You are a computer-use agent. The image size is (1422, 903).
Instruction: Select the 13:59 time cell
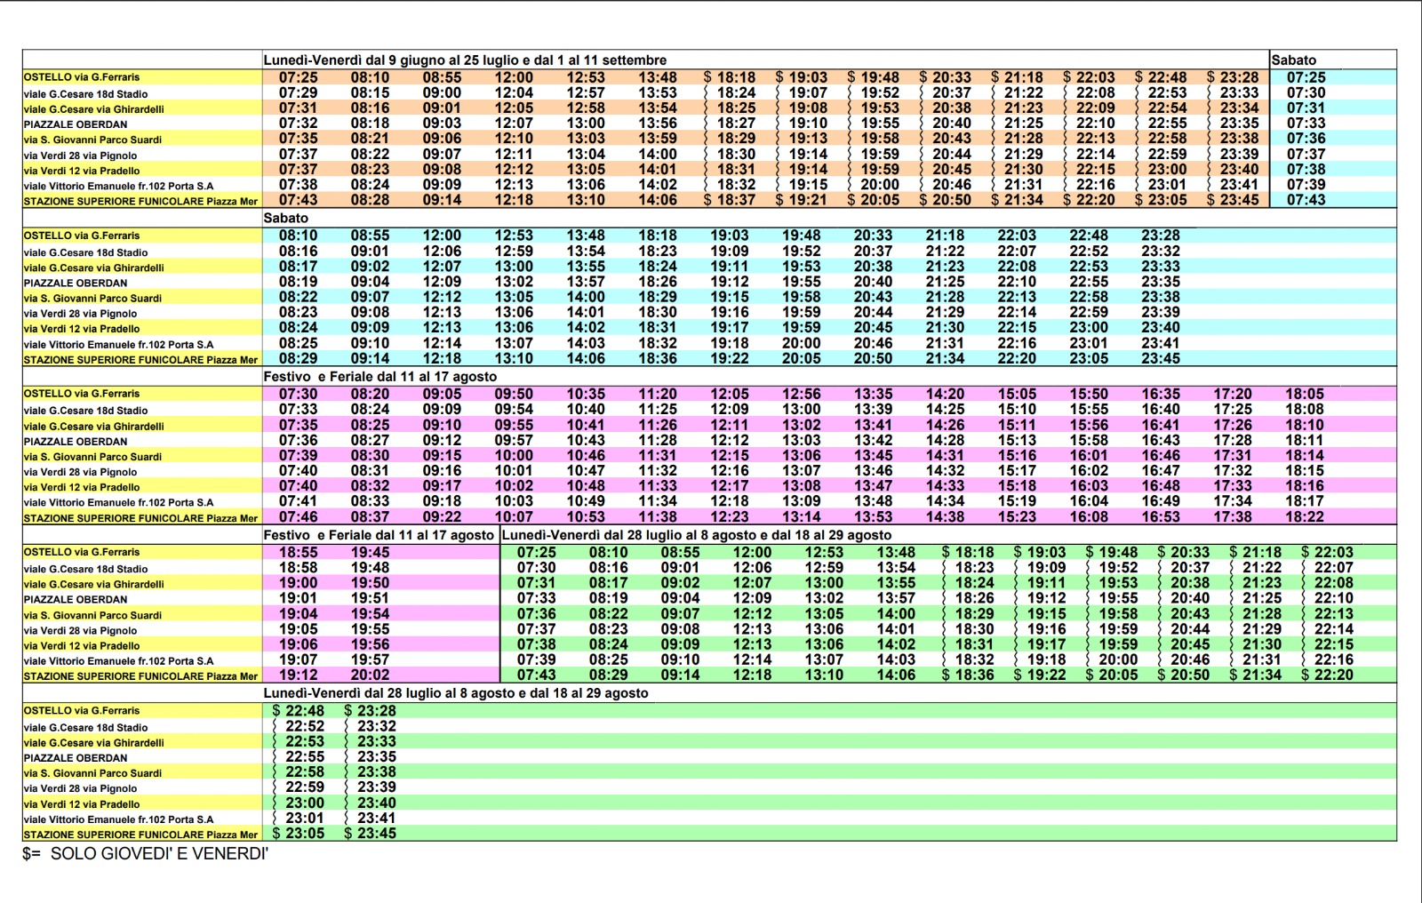pos(658,139)
